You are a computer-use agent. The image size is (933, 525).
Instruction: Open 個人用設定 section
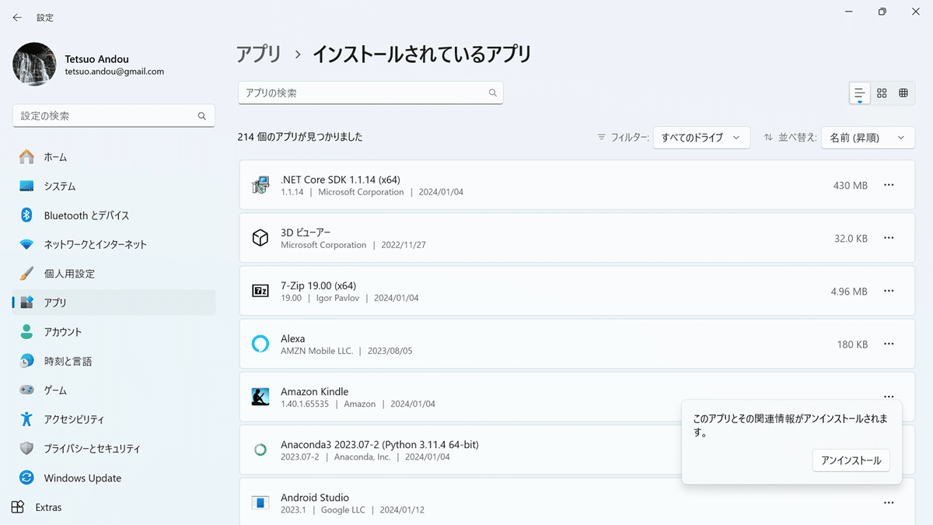pos(114,274)
